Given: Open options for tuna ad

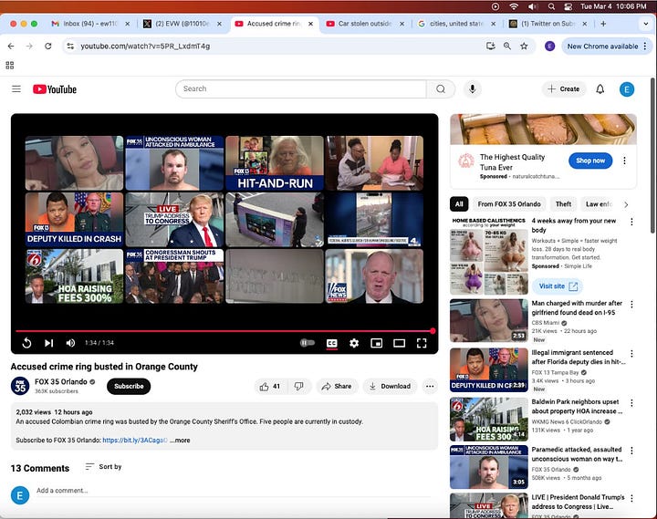Looking at the screenshot, I should pos(624,161).
